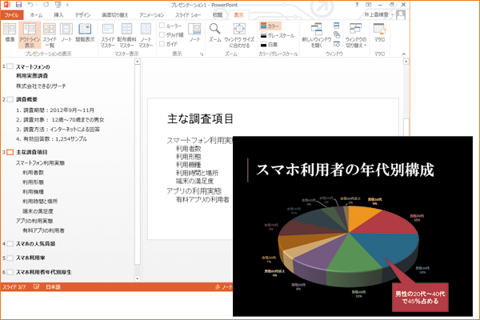
Task: Click outline item 有料アプリの利用者
Action: 43,230
